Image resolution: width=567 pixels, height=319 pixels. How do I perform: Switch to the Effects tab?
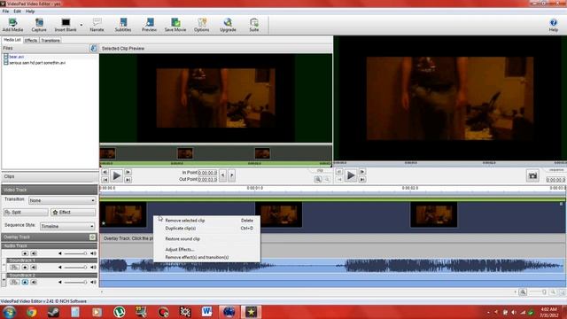31,40
